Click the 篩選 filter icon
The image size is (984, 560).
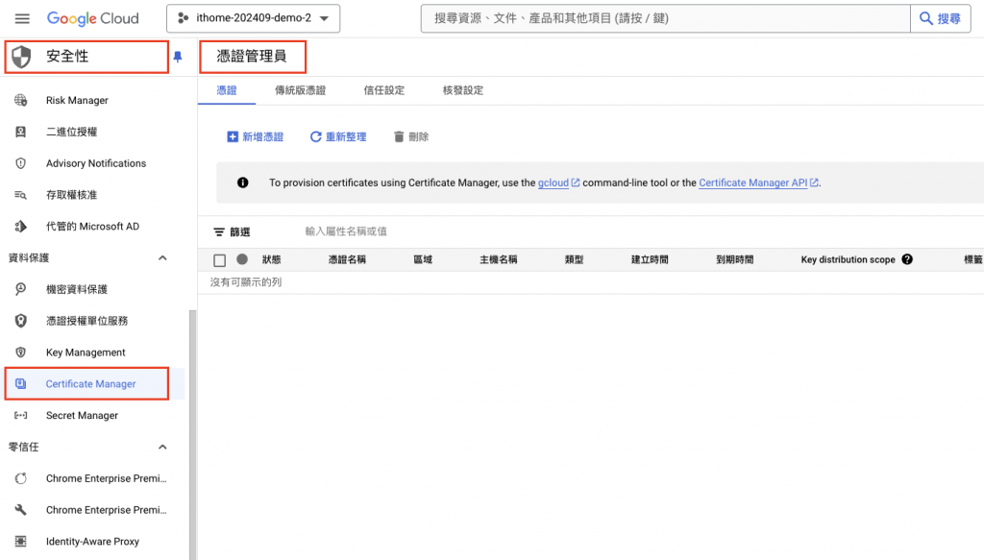tap(219, 232)
